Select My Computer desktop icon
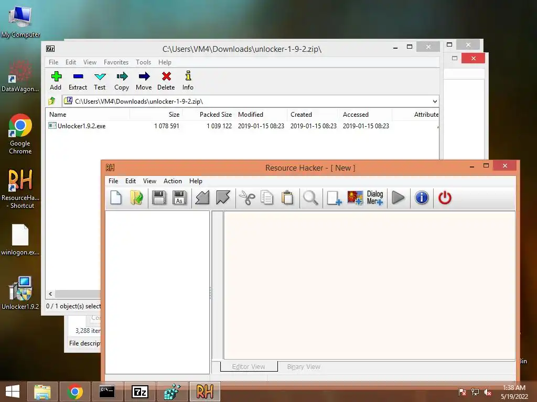Viewport: 537px width, 402px height. [20, 21]
